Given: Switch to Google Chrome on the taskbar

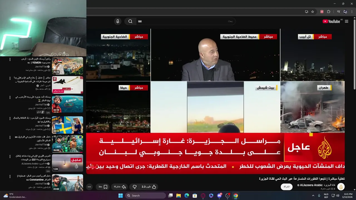Looking at the screenshot, I should 236,196.
